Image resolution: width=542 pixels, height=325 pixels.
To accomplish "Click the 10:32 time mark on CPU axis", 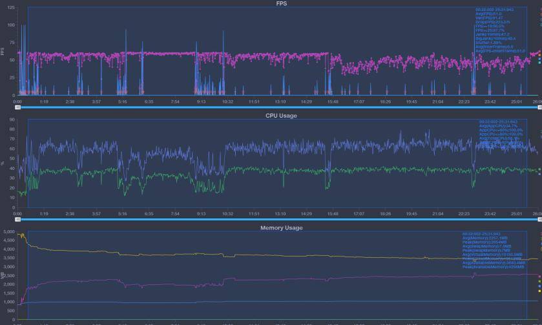I will 227,213.
